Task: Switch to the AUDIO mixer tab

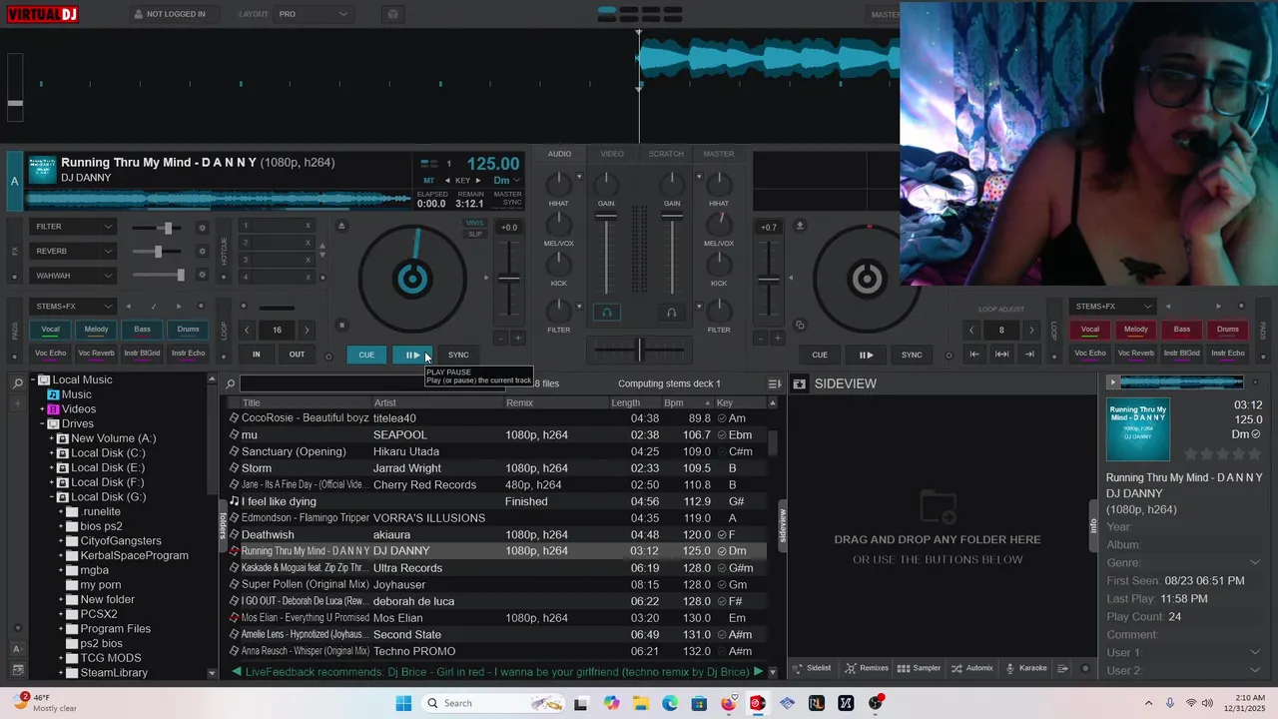Action: click(x=559, y=154)
